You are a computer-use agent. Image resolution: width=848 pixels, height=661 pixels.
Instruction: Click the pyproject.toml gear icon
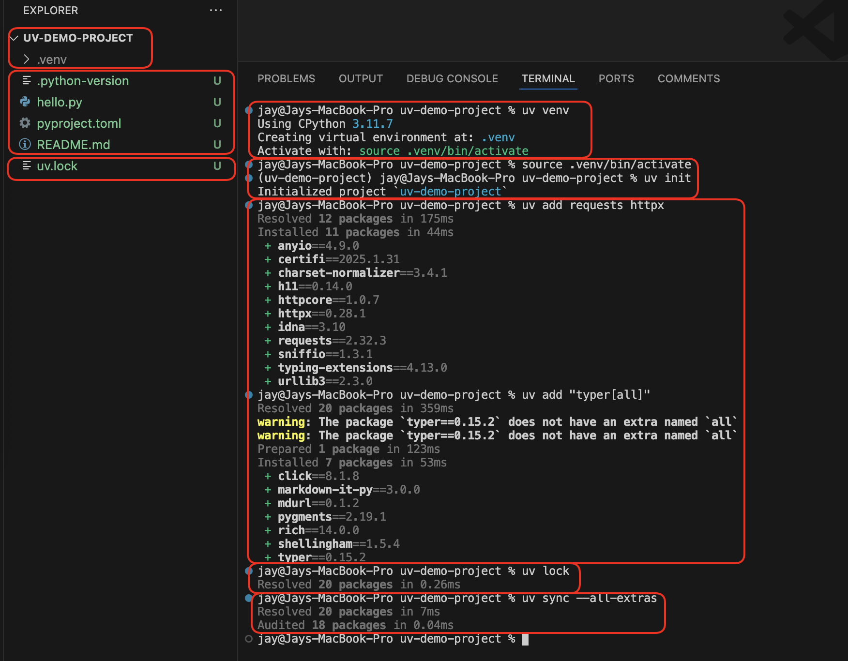[25, 123]
